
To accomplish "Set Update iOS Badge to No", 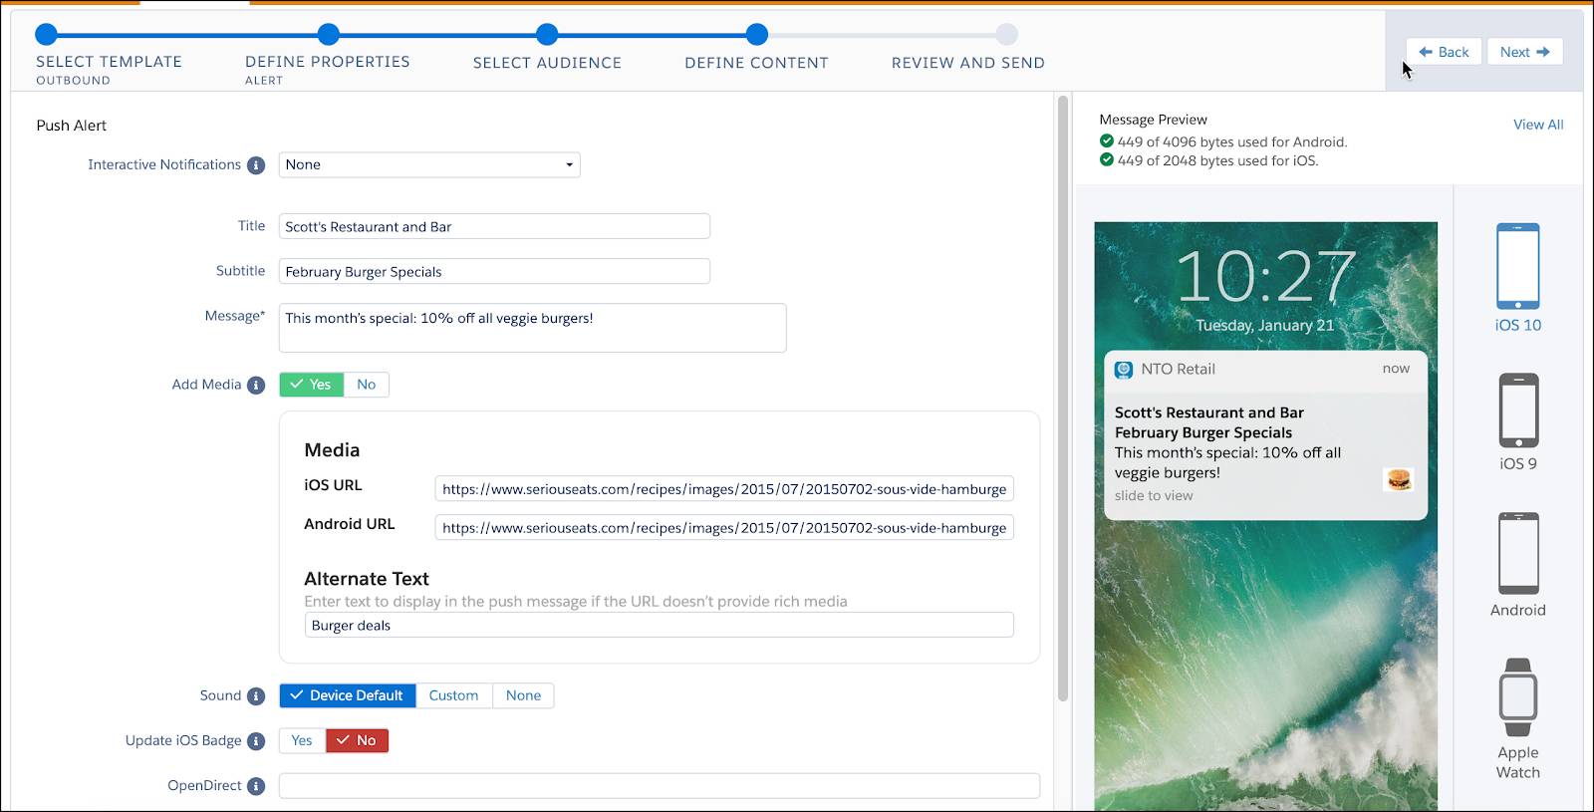I will coord(357,740).
